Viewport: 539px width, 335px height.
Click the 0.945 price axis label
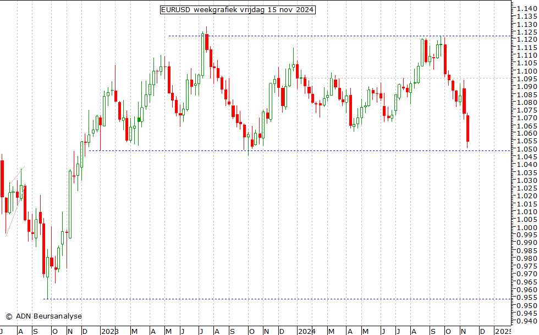pos(527,313)
